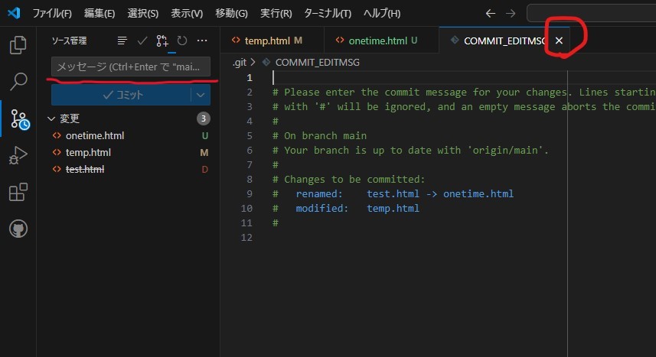Open source control more actions (…) menu
This screenshot has width=656, height=357.
coord(202,41)
